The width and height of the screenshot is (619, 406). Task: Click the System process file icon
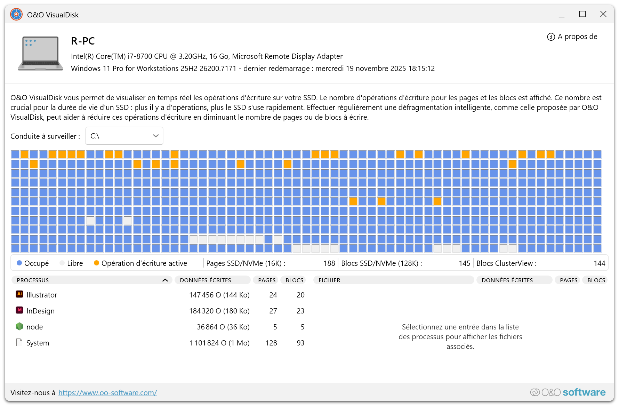(x=19, y=343)
